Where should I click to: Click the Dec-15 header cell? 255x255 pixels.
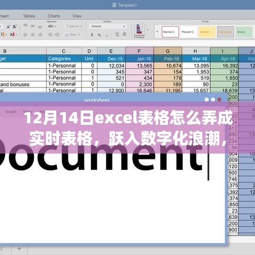pos(111,58)
